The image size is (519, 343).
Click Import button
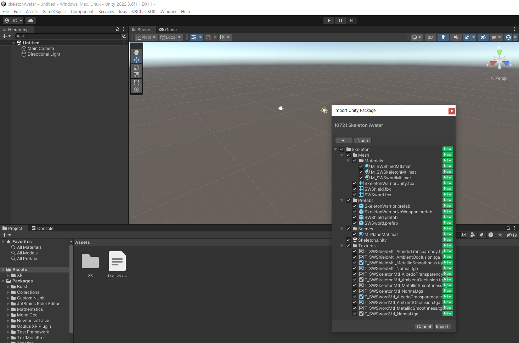pyautogui.click(x=442, y=327)
